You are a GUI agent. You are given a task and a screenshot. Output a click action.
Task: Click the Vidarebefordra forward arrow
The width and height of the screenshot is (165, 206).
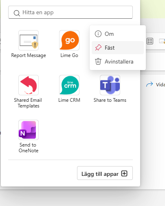pos(150,84)
